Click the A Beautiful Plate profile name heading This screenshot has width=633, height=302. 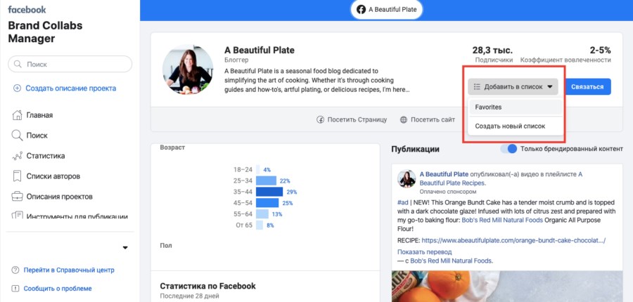[259, 51]
